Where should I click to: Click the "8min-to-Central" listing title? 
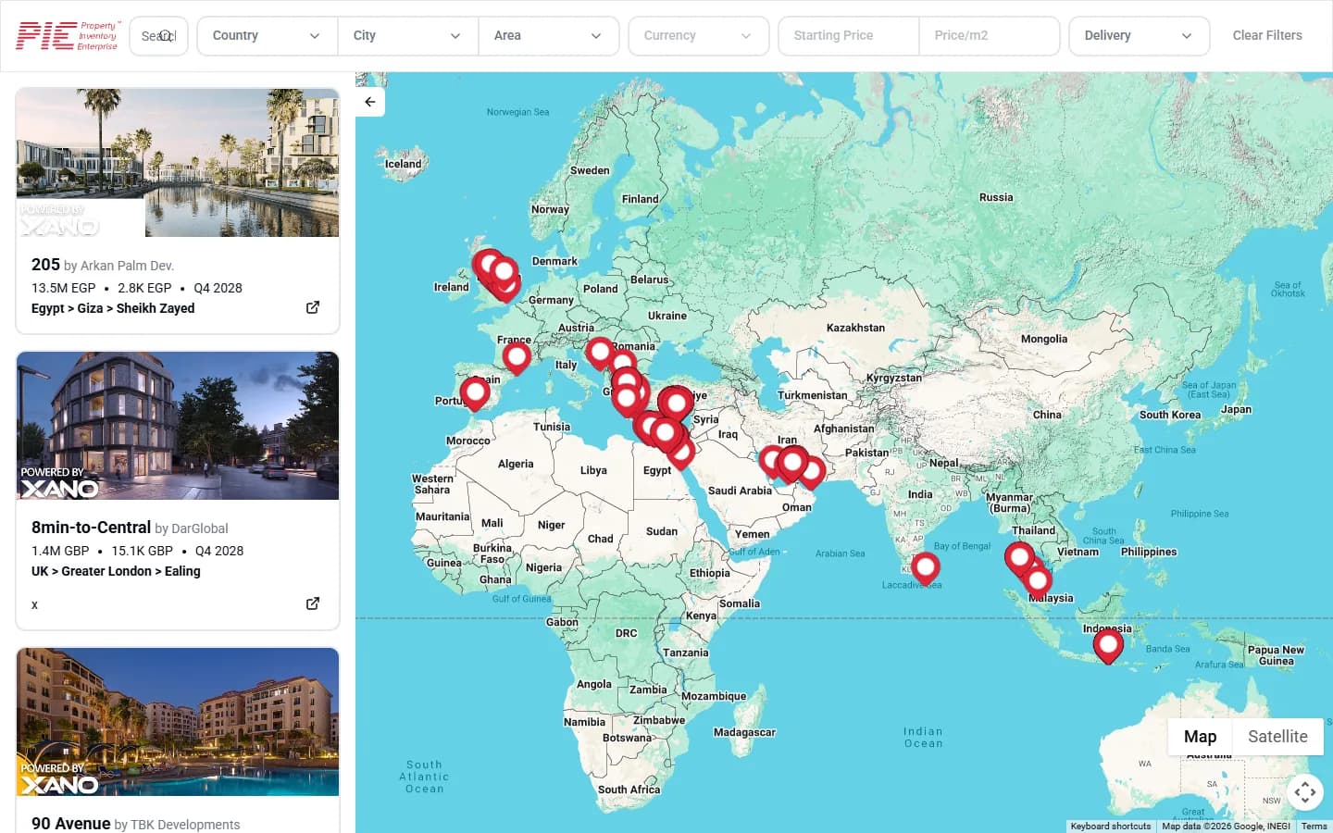coord(91,528)
